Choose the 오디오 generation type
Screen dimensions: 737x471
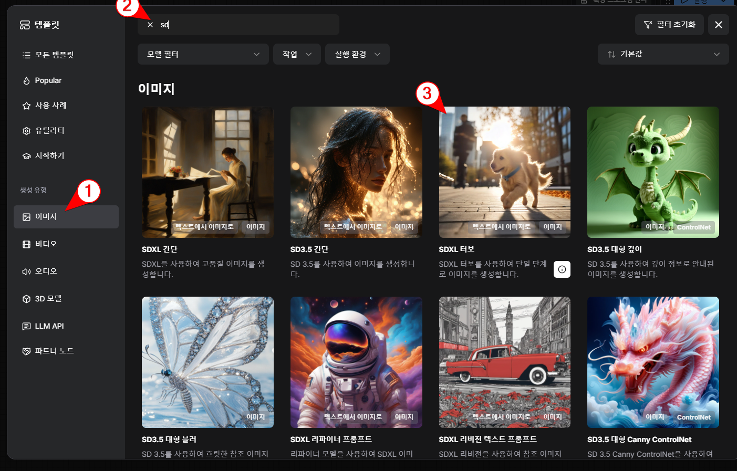[46, 271]
